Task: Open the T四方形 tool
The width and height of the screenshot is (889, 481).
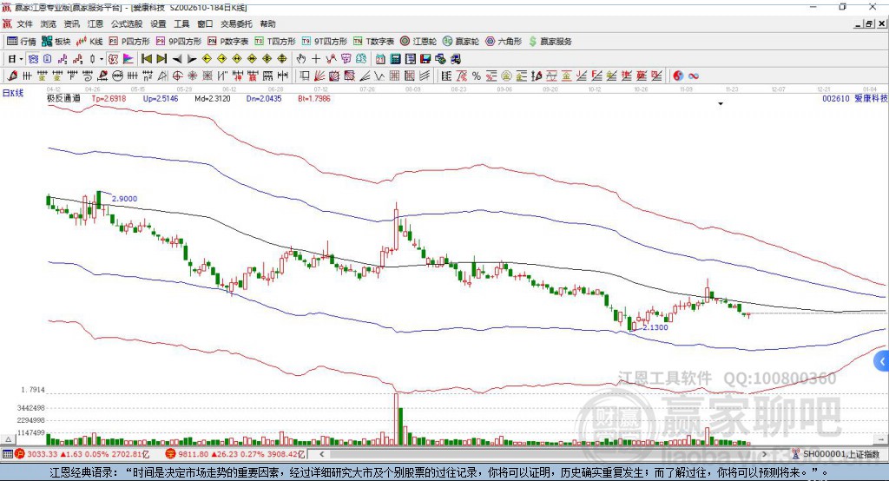Action: coord(275,42)
